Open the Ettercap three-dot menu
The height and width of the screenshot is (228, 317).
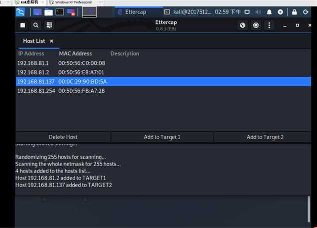(x=269, y=25)
